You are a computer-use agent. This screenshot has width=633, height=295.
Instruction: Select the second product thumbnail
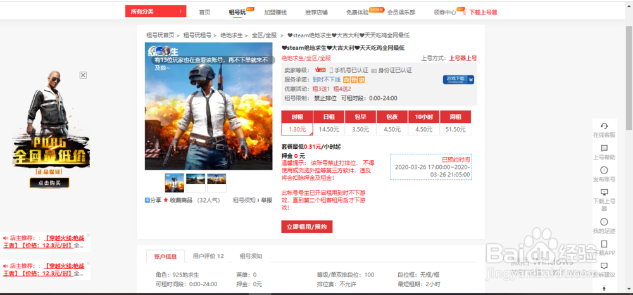[196, 183]
